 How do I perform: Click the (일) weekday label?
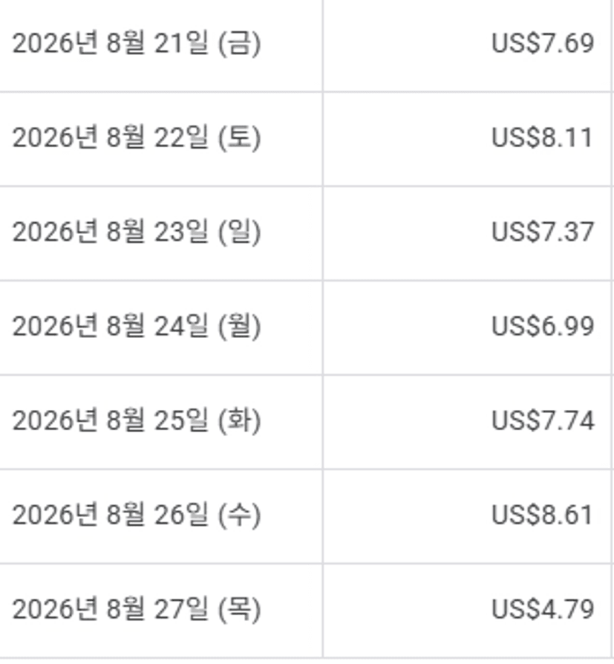click(x=239, y=233)
